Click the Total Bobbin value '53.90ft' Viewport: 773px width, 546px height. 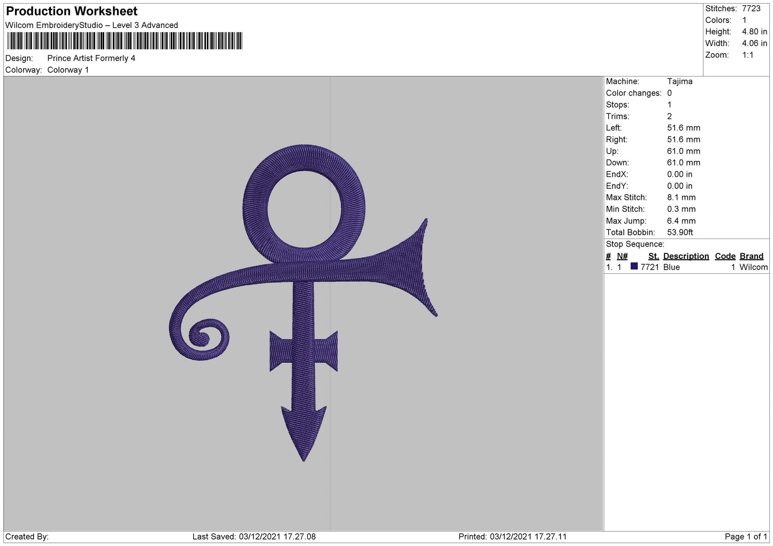(680, 233)
